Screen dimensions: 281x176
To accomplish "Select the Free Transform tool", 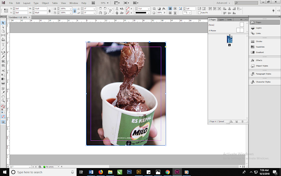I will point(3,75).
